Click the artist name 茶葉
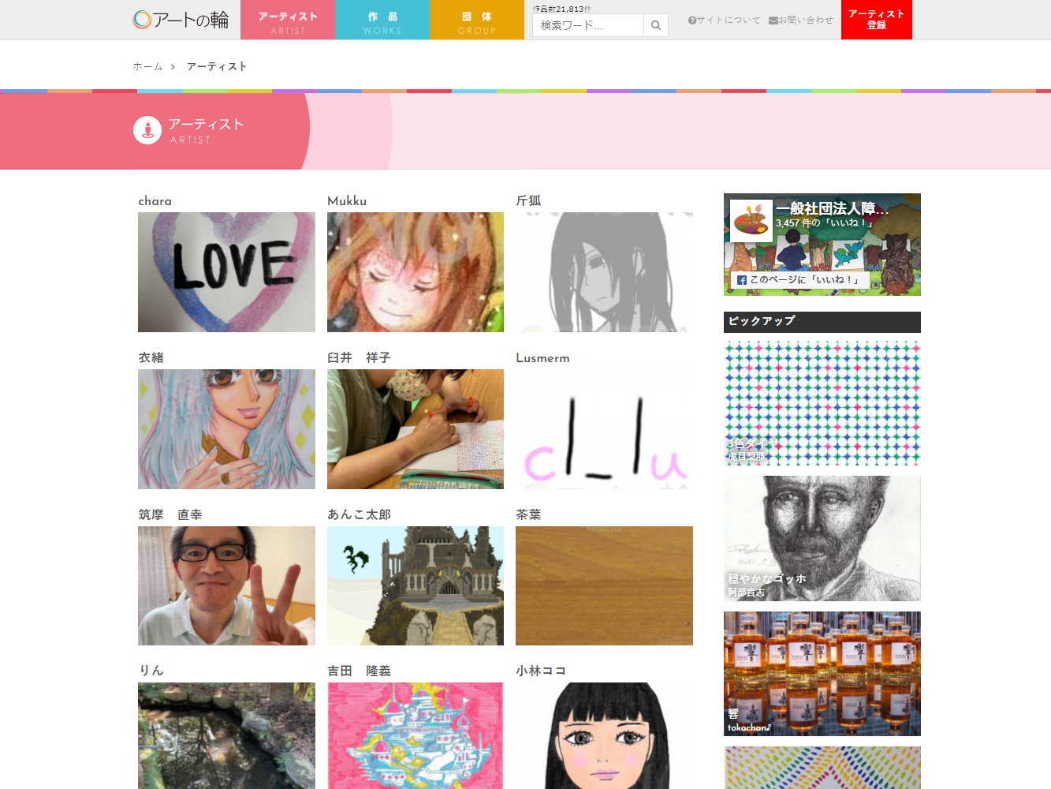Screen dimensions: 1051x789 pyautogui.click(x=528, y=515)
